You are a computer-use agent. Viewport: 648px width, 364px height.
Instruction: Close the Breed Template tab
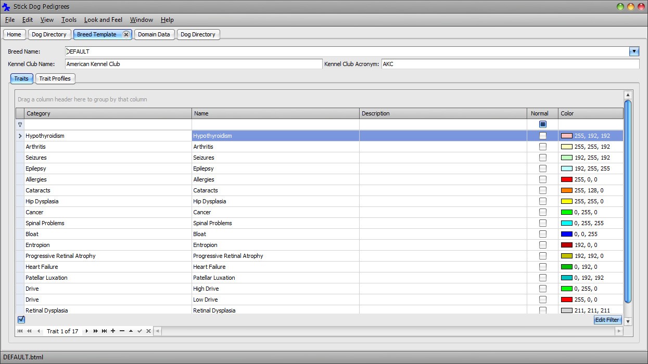pos(126,34)
